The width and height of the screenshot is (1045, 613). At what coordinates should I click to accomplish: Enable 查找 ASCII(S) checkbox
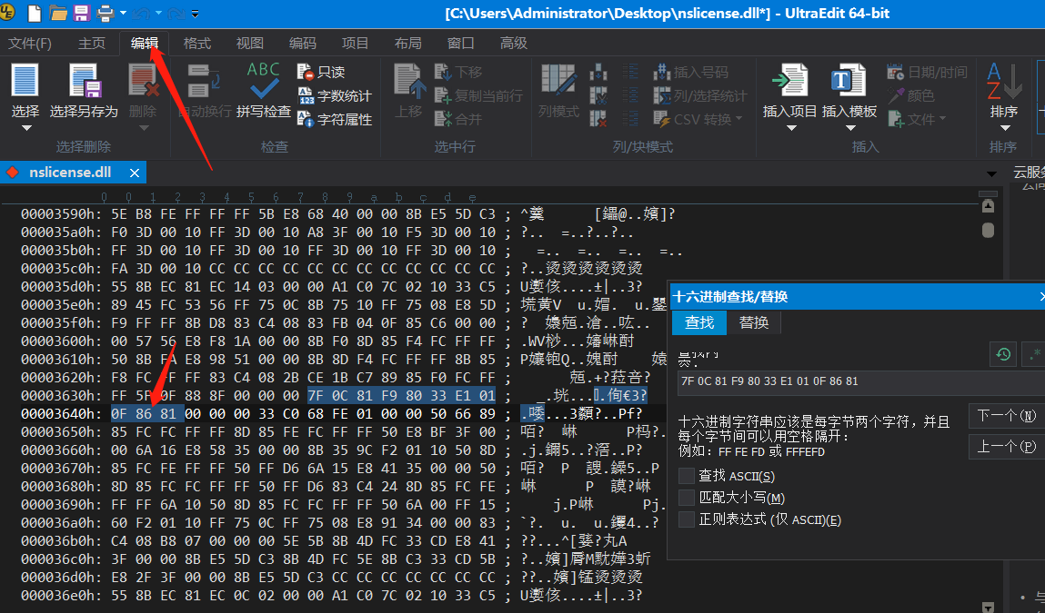[687, 476]
